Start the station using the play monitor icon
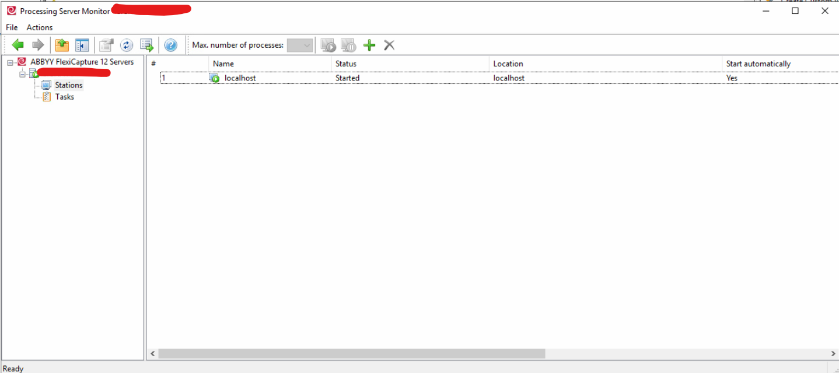 [328, 45]
